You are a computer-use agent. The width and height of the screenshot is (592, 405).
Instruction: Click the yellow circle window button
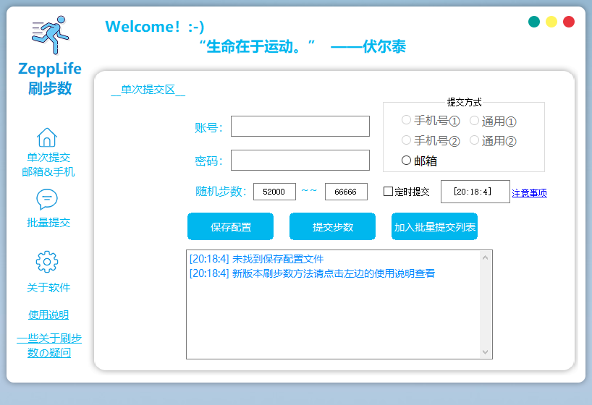coord(551,22)
